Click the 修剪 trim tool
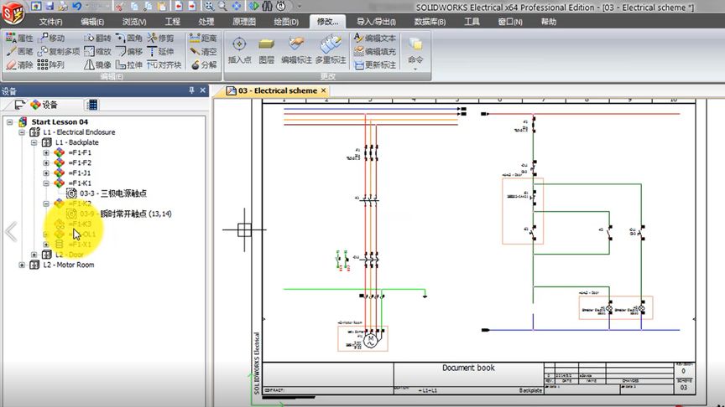725x407 pixels. coord(160,38)
